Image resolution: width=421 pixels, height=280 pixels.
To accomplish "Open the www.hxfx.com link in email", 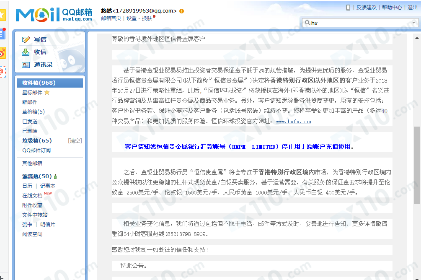I will [294, 122].
